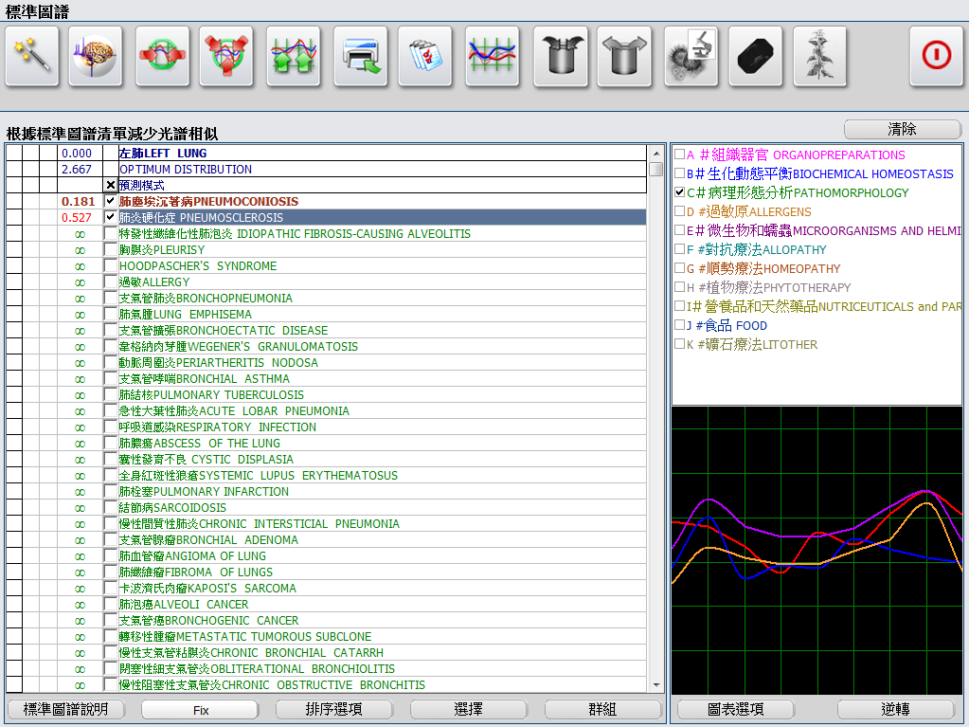969x727 pixels.
Task: Check the box for BRONCHIAL ASTHMA
Action: coord(111,379)
